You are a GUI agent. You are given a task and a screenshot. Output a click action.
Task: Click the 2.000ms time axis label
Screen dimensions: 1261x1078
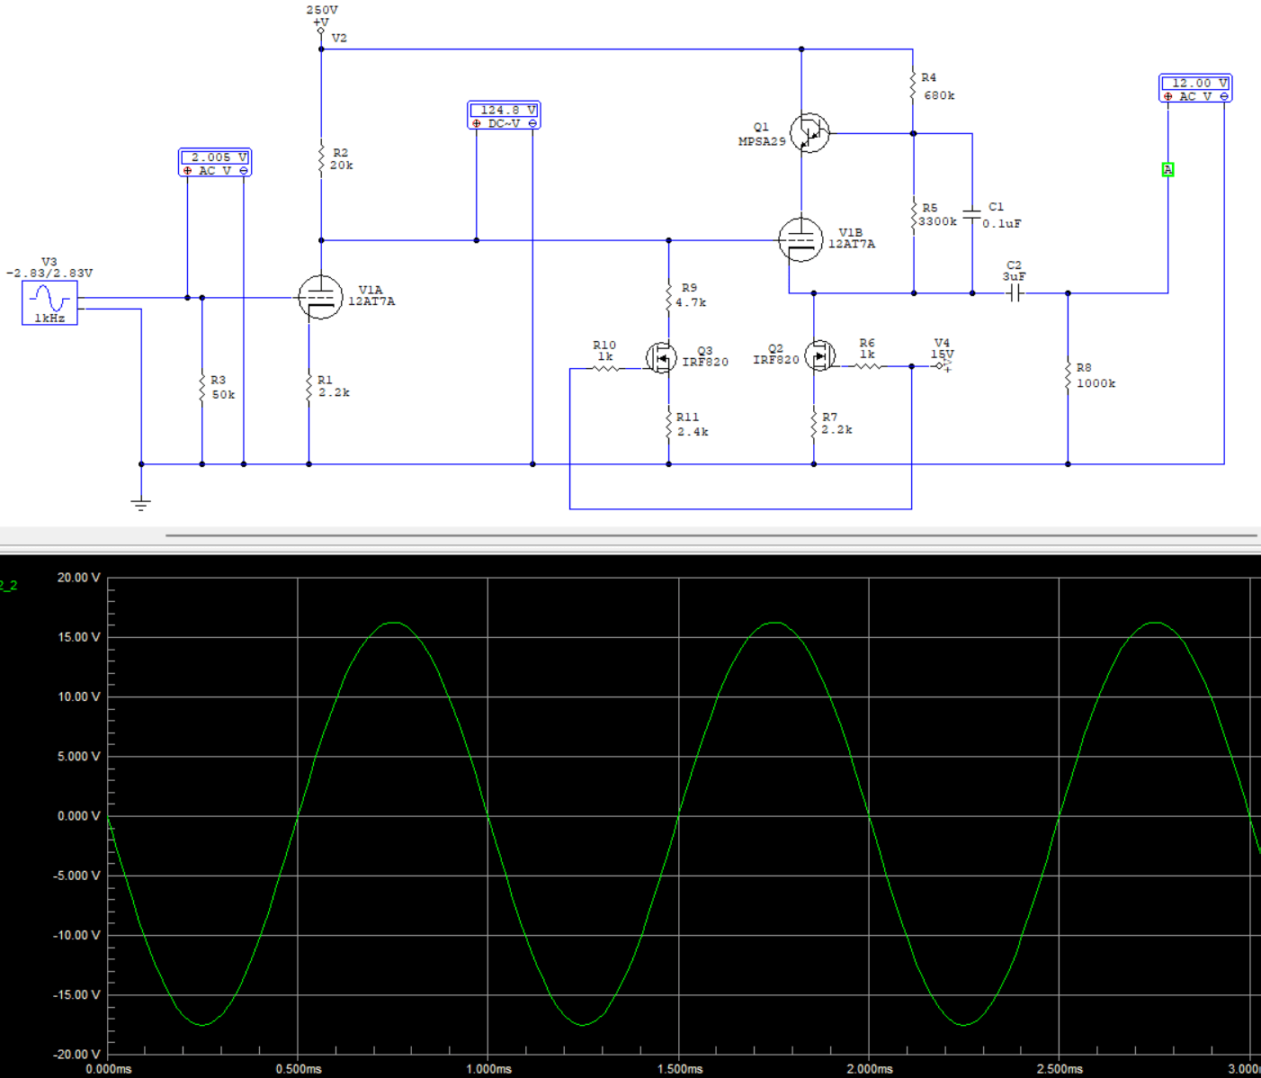[870, 1069]
